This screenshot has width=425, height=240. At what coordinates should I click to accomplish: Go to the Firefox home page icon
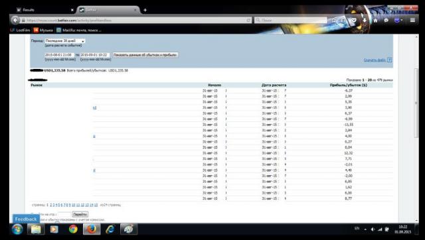[x=375, y=21]
